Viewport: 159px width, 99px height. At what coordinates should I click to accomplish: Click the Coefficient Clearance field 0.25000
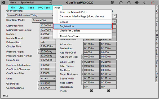(x=48, y=69)
